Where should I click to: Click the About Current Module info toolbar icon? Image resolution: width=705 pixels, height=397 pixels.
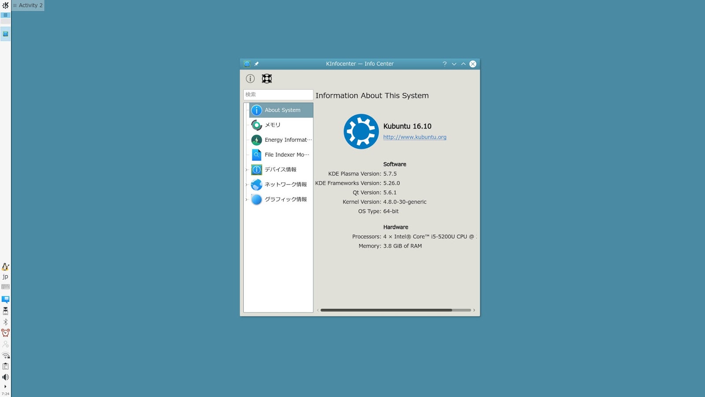[250, 79]
